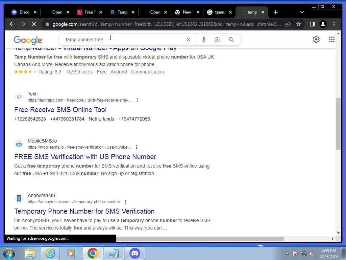The height and width of the screenshot is (260, 346).
Task: Close the Free T tab
Action: pos(101,12)
